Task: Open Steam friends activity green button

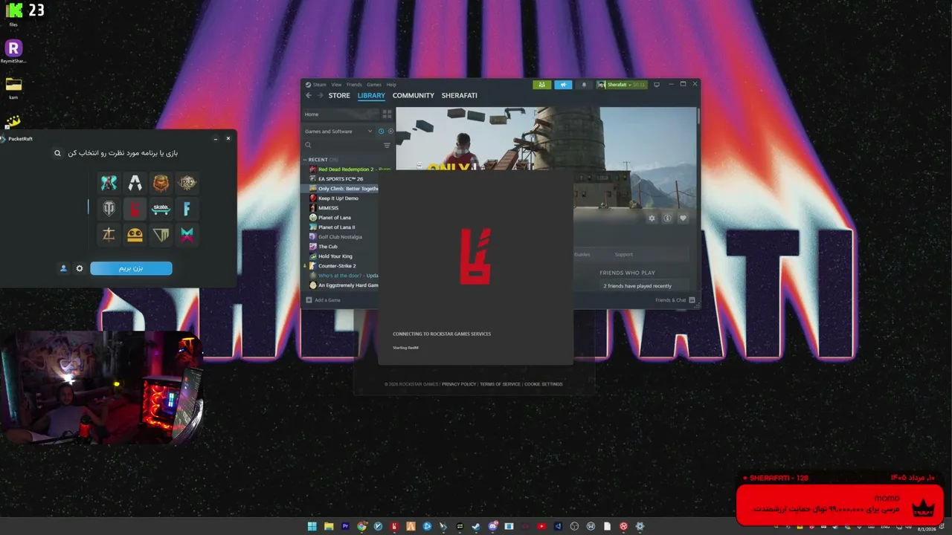Action: pyautogui.click(x=541, y=85)
